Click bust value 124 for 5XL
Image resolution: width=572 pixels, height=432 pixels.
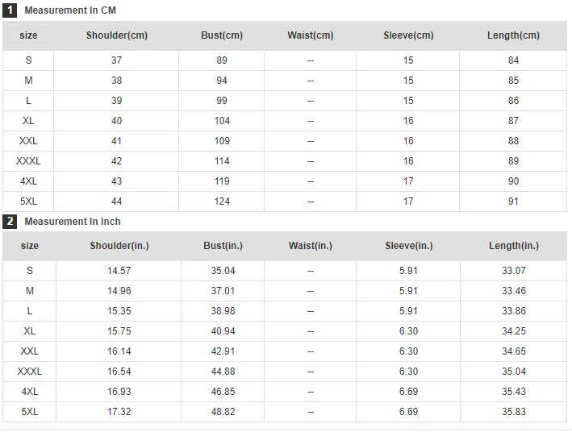[x=222, y=201]
